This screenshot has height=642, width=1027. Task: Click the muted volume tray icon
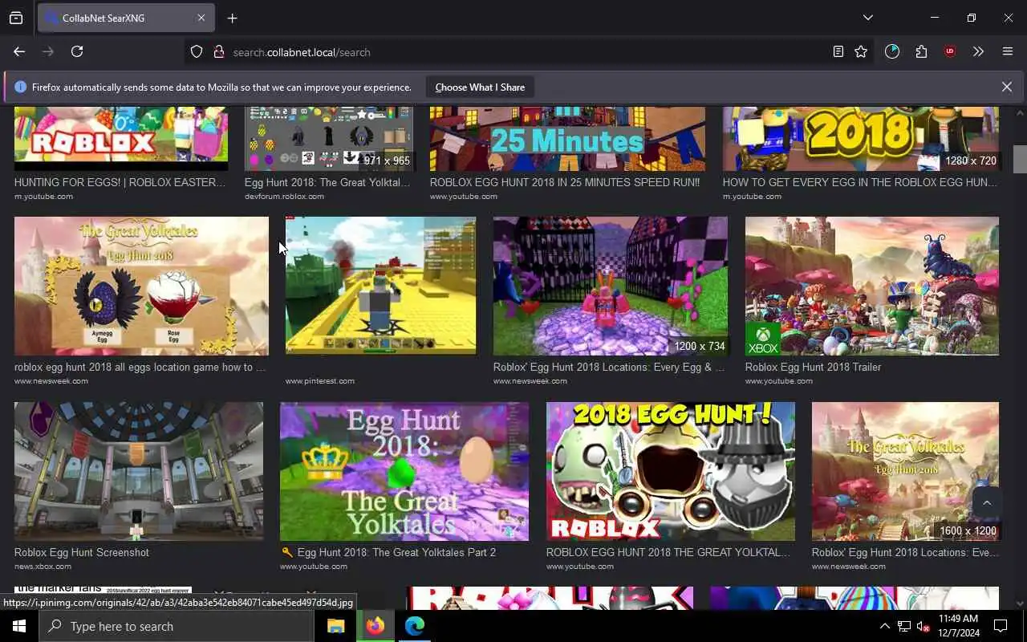point(923,626)
